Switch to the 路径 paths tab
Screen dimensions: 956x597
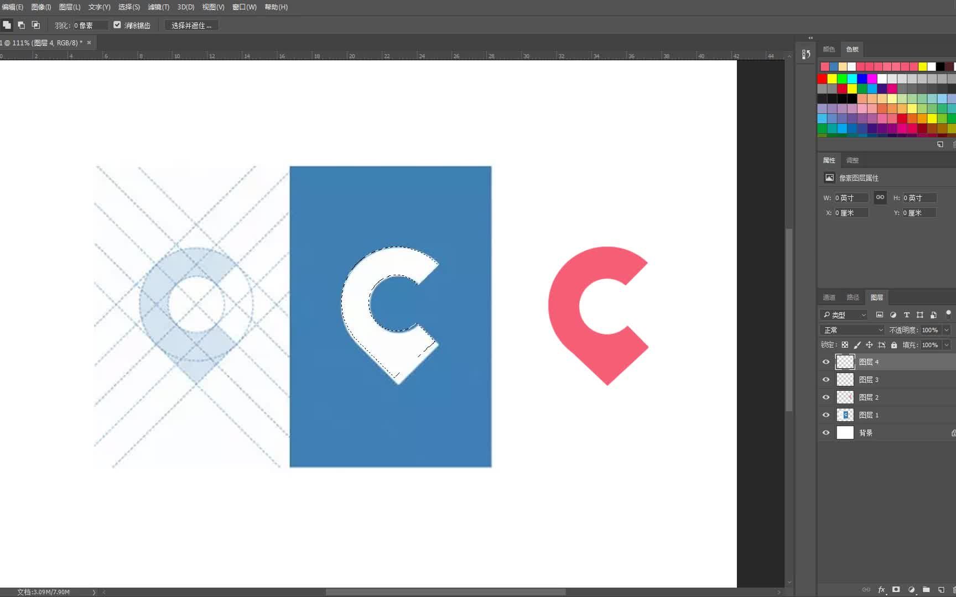click(853, 297)
